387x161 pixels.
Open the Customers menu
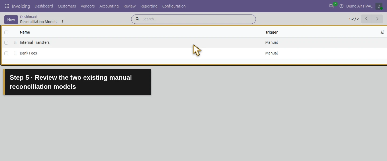[67, 6]
